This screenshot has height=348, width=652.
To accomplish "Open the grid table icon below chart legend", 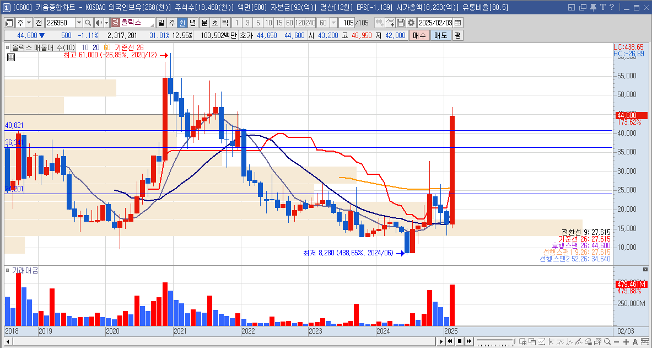I will (11, 57).
